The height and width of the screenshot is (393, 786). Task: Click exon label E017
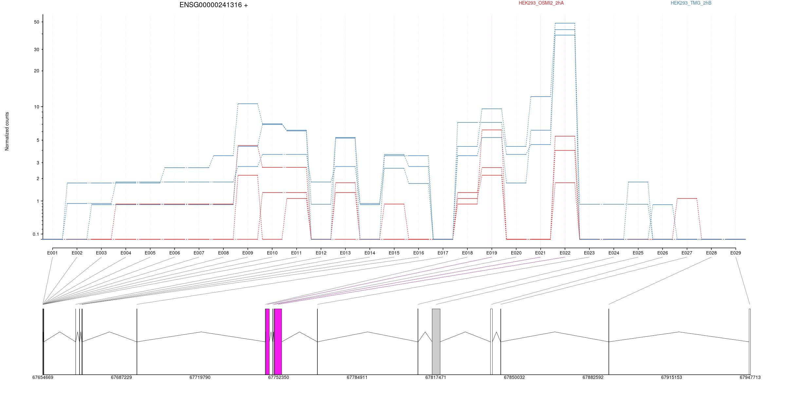(443, 253)
